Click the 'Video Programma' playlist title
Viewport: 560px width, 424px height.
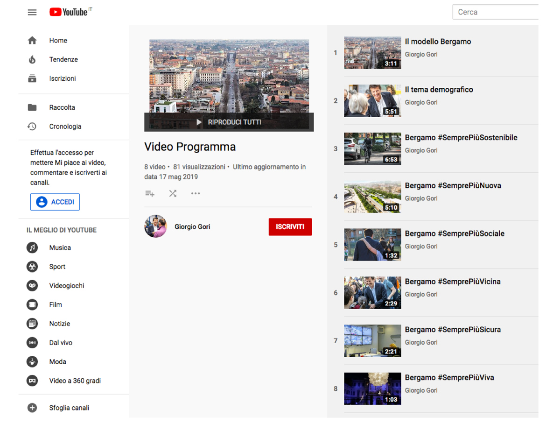point(190,147)
